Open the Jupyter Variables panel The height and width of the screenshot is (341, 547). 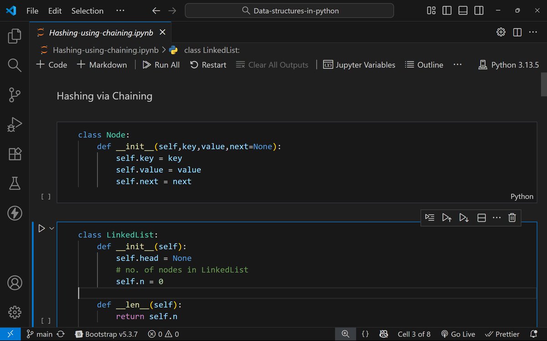pos(359,65)
